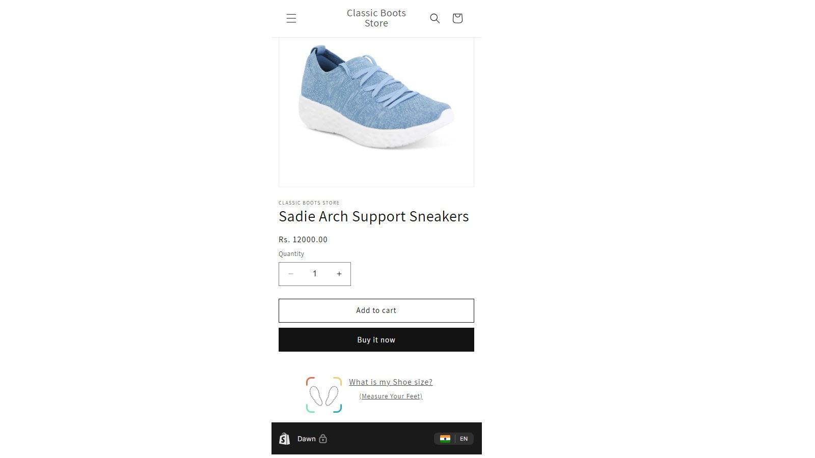
Task: Go to Classic Boots Store homepage title
Action: tap(376, 18)
